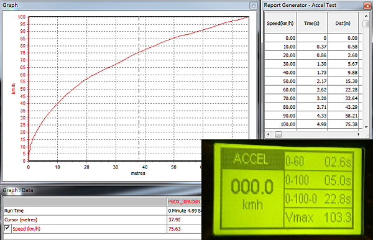Select the 70.00 speed cell
Image resolution: width=373 pixels, height=240 pixels.
point(280,98)
